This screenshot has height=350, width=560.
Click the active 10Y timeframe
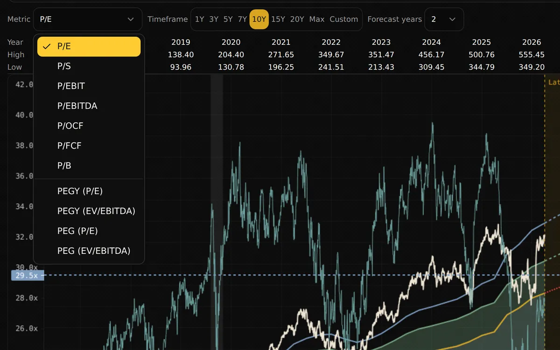(259, 19)
